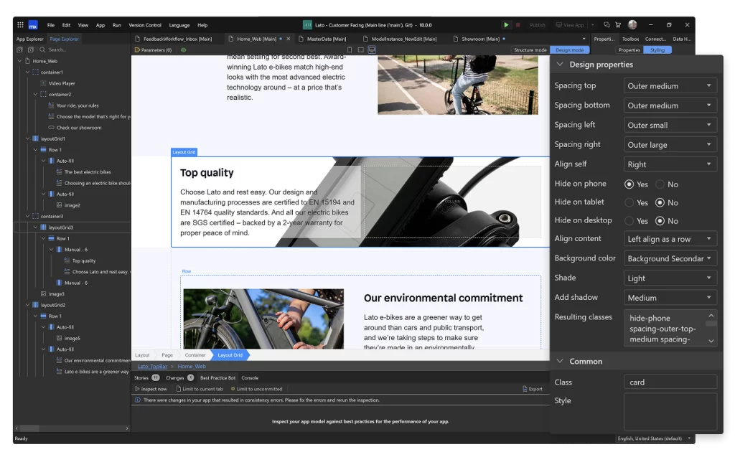
Task: Change the Align self dropdown from Right
Action: (670, 164)
